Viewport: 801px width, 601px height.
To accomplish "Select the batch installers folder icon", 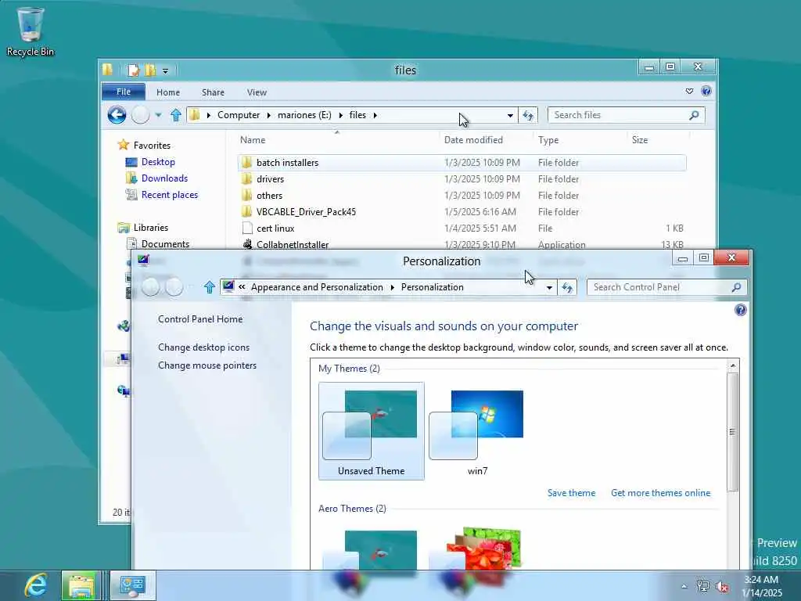I will [247, 163].
